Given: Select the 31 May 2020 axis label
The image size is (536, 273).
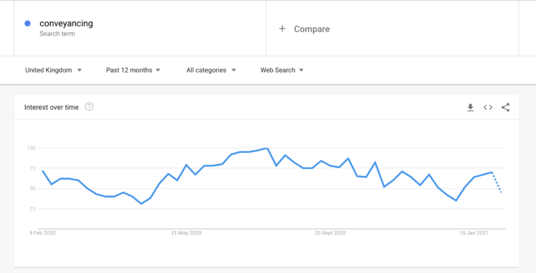Looking at the screenshot, I should click(x=186, y=233).
